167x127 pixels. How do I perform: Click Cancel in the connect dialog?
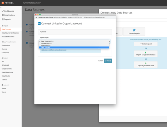101,61
